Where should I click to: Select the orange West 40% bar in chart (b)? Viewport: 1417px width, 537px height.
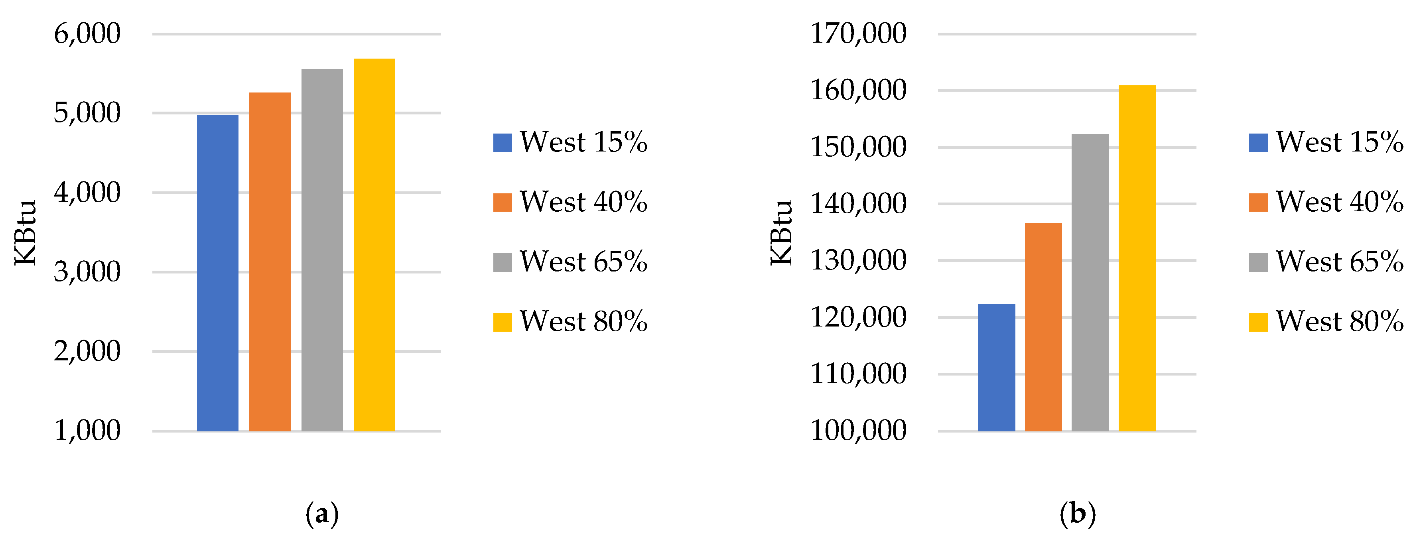click(1043, 327)
